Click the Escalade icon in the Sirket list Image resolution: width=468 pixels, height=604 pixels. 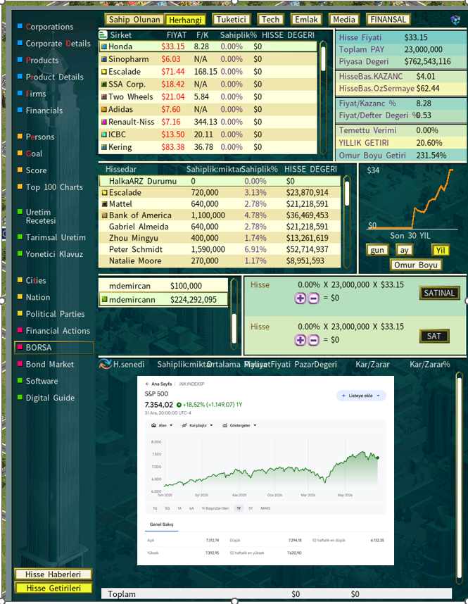click(104, 72)
